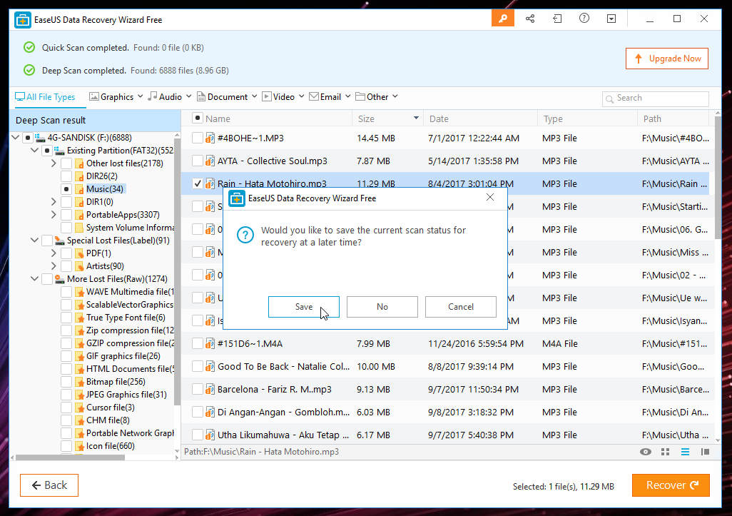Switch to list view icon
Viewport: 732px width, 516px height.
click(x=685, y=452)
